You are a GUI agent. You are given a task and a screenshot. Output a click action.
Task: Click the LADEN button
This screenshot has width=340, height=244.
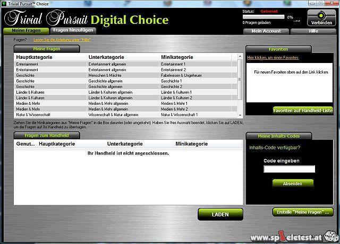tap(220, 214)
